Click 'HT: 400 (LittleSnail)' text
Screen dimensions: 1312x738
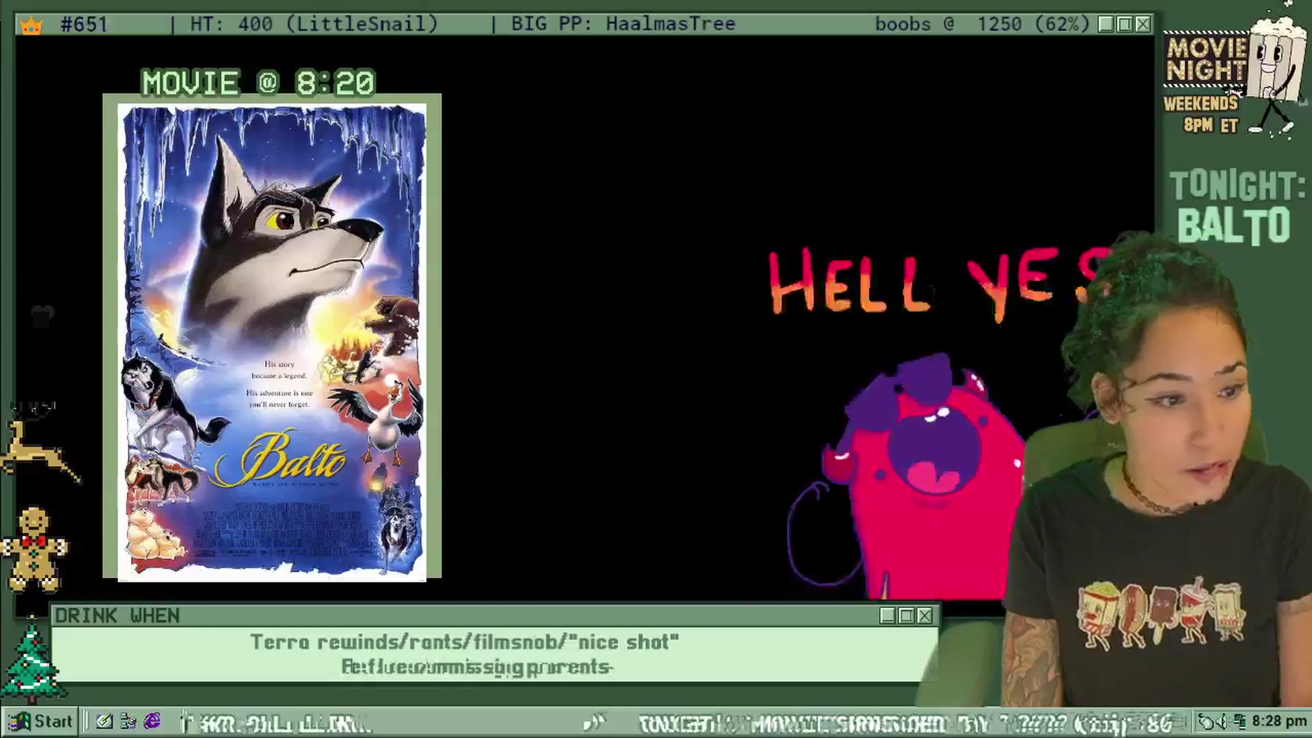(x=314, y=24)
